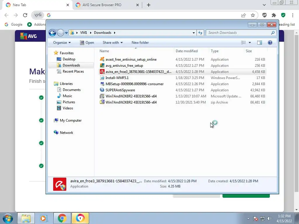Click the change view icon
This screenshot has width=299, height=224.
point(244,43)
